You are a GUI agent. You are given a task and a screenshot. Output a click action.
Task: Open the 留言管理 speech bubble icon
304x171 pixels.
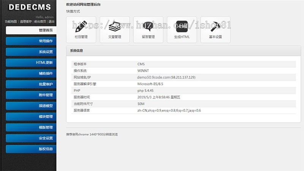pyautogui.click(x=148, y=27)
